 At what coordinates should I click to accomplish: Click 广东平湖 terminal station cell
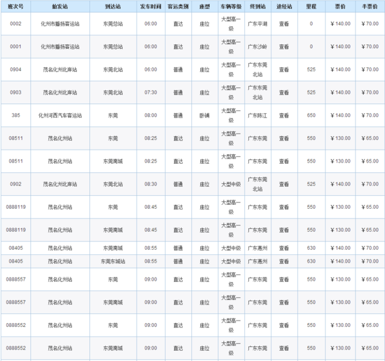point(257,23)
